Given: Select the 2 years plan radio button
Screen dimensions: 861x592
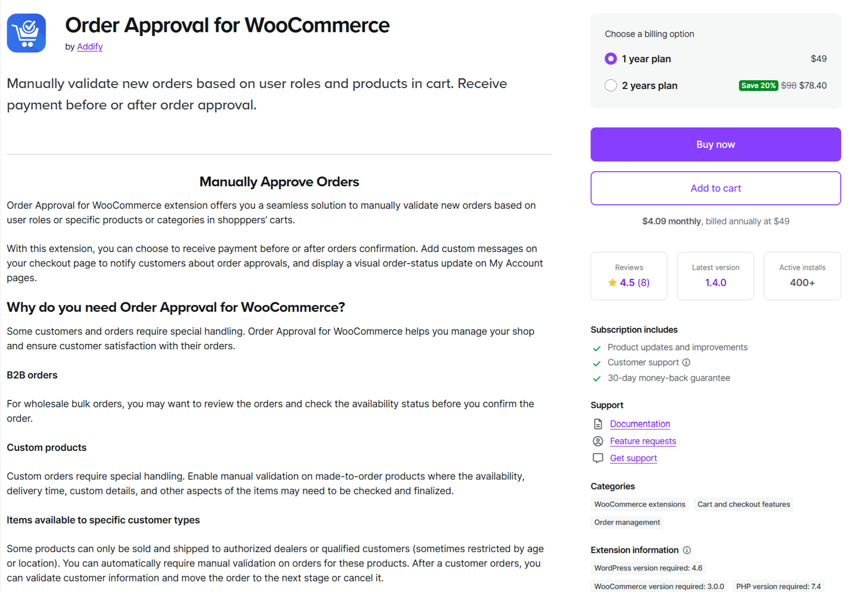Looking at the screenshot, I should [611, 86].
